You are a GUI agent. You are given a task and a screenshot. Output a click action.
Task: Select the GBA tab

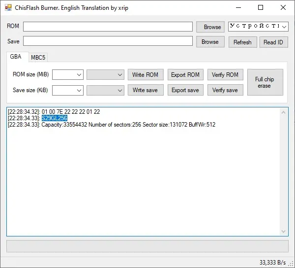(x=16, y=57)
